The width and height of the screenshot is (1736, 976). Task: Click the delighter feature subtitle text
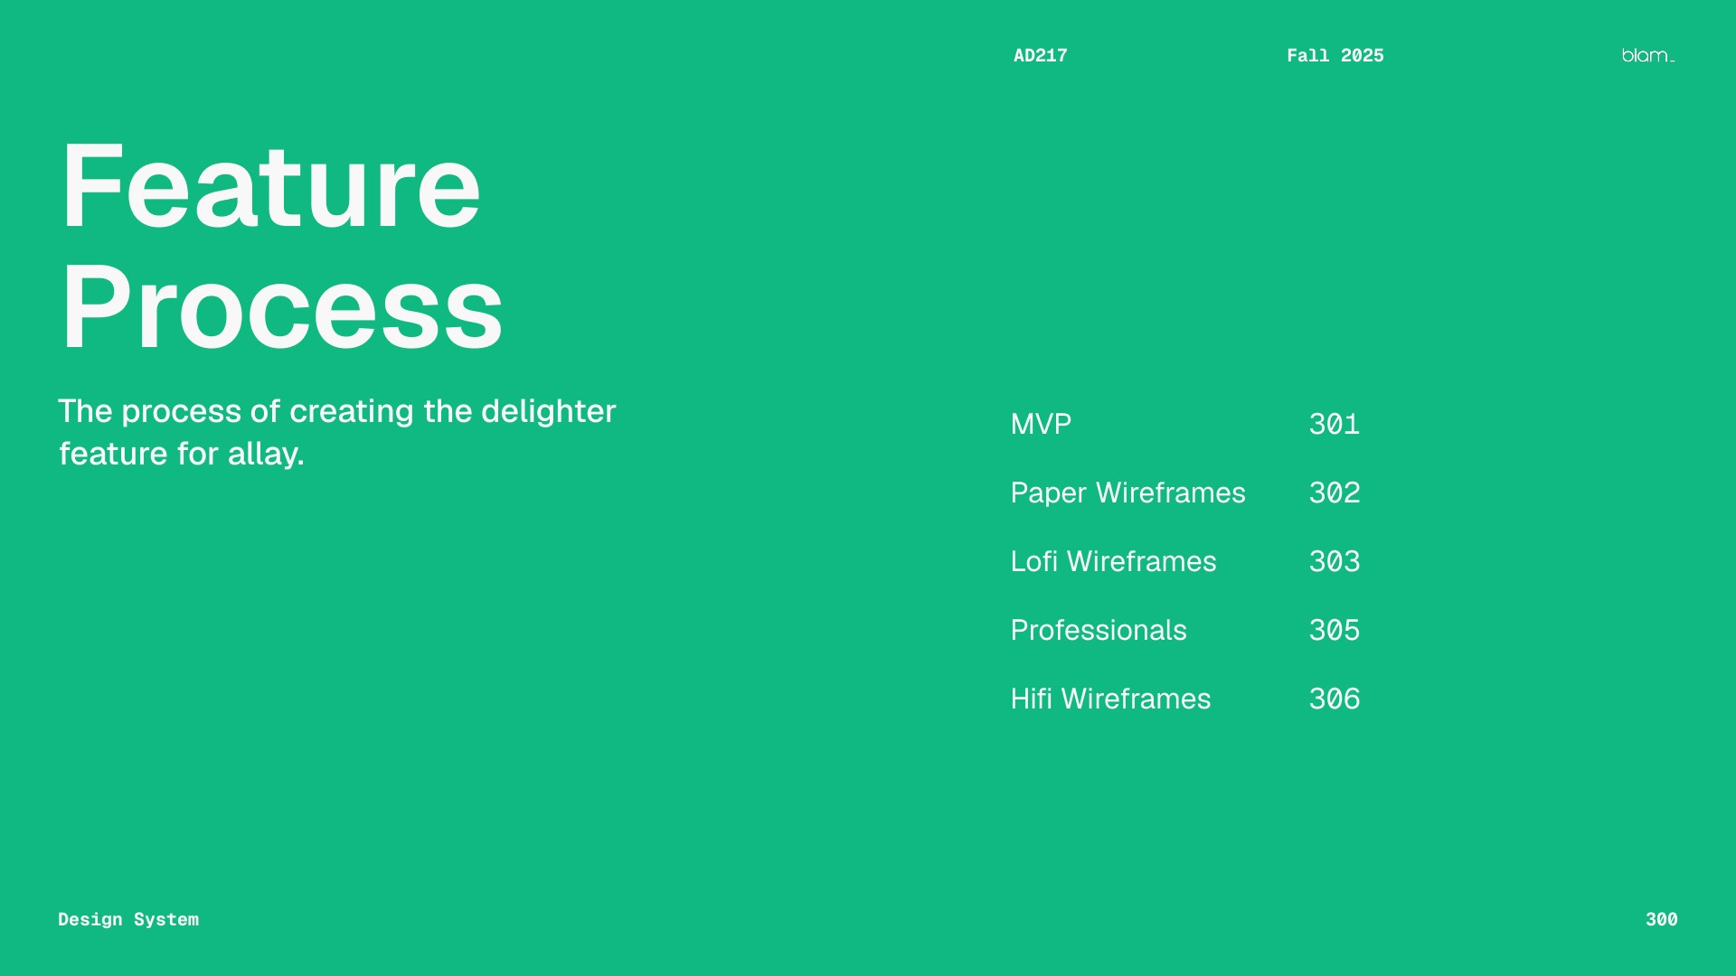point(336,411)
